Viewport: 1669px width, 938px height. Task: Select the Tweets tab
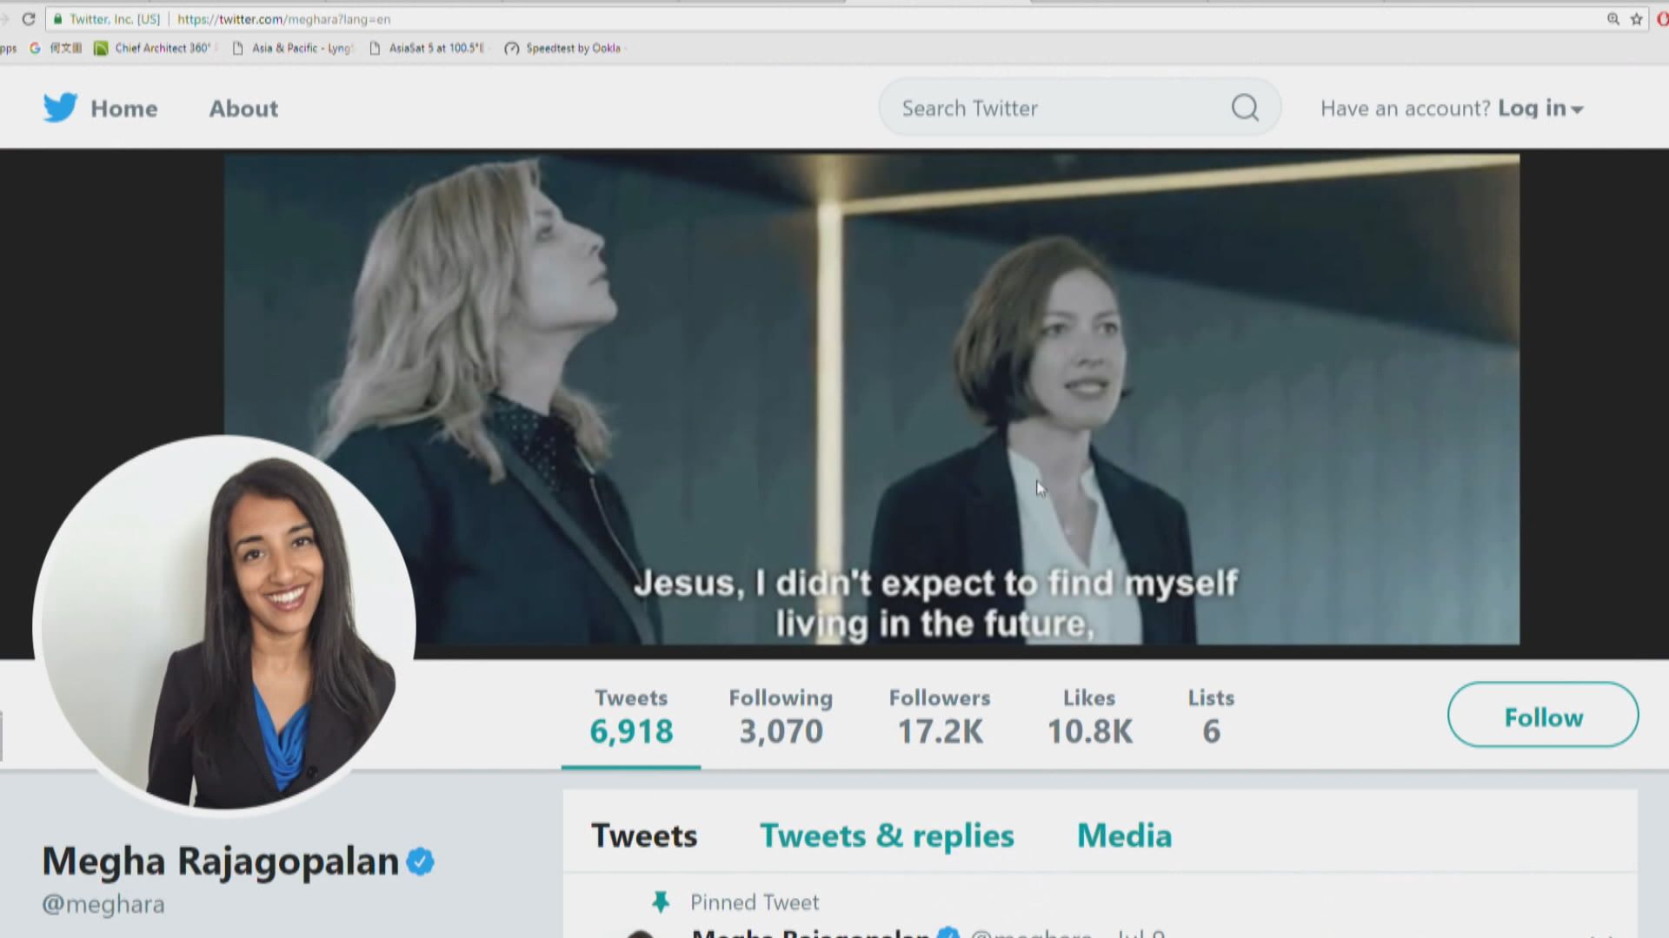tap(644, 836)
